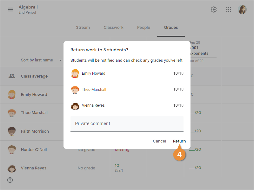Open the account profile picture

pos(243,9)
